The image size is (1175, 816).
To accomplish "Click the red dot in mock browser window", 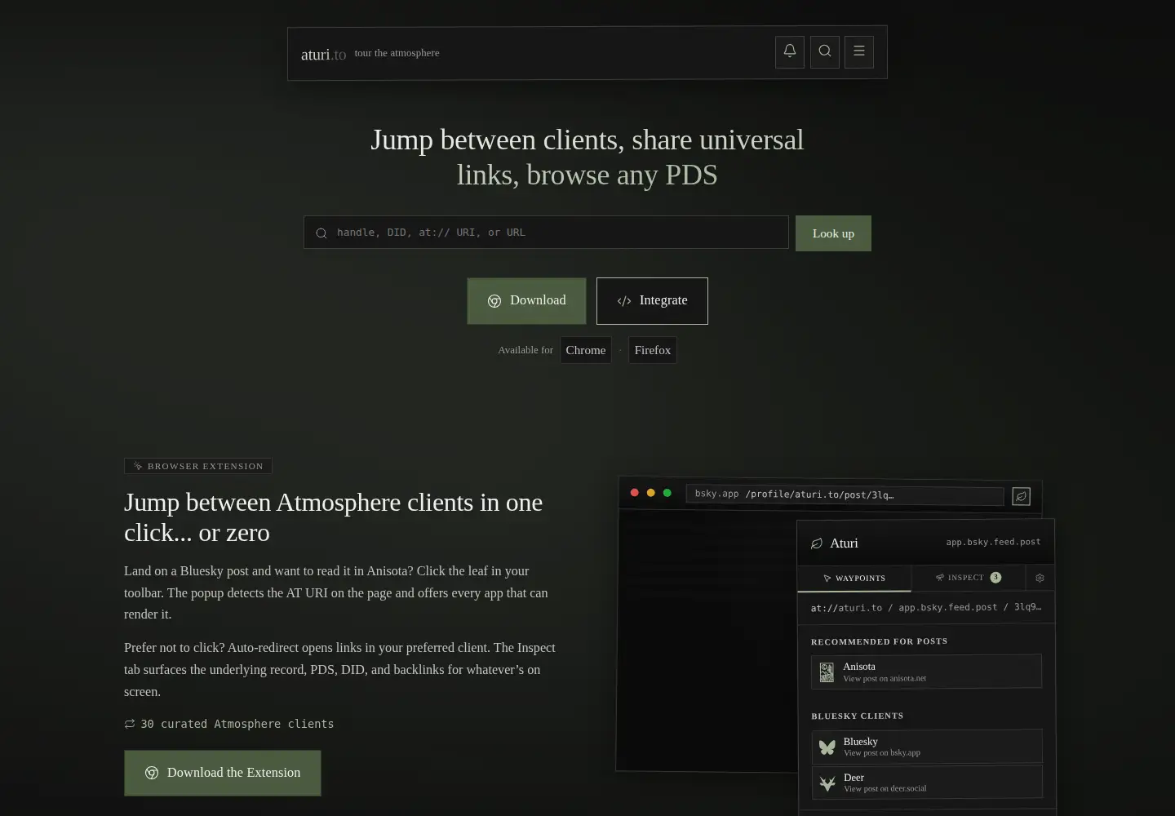I will [x=635, y=493].
